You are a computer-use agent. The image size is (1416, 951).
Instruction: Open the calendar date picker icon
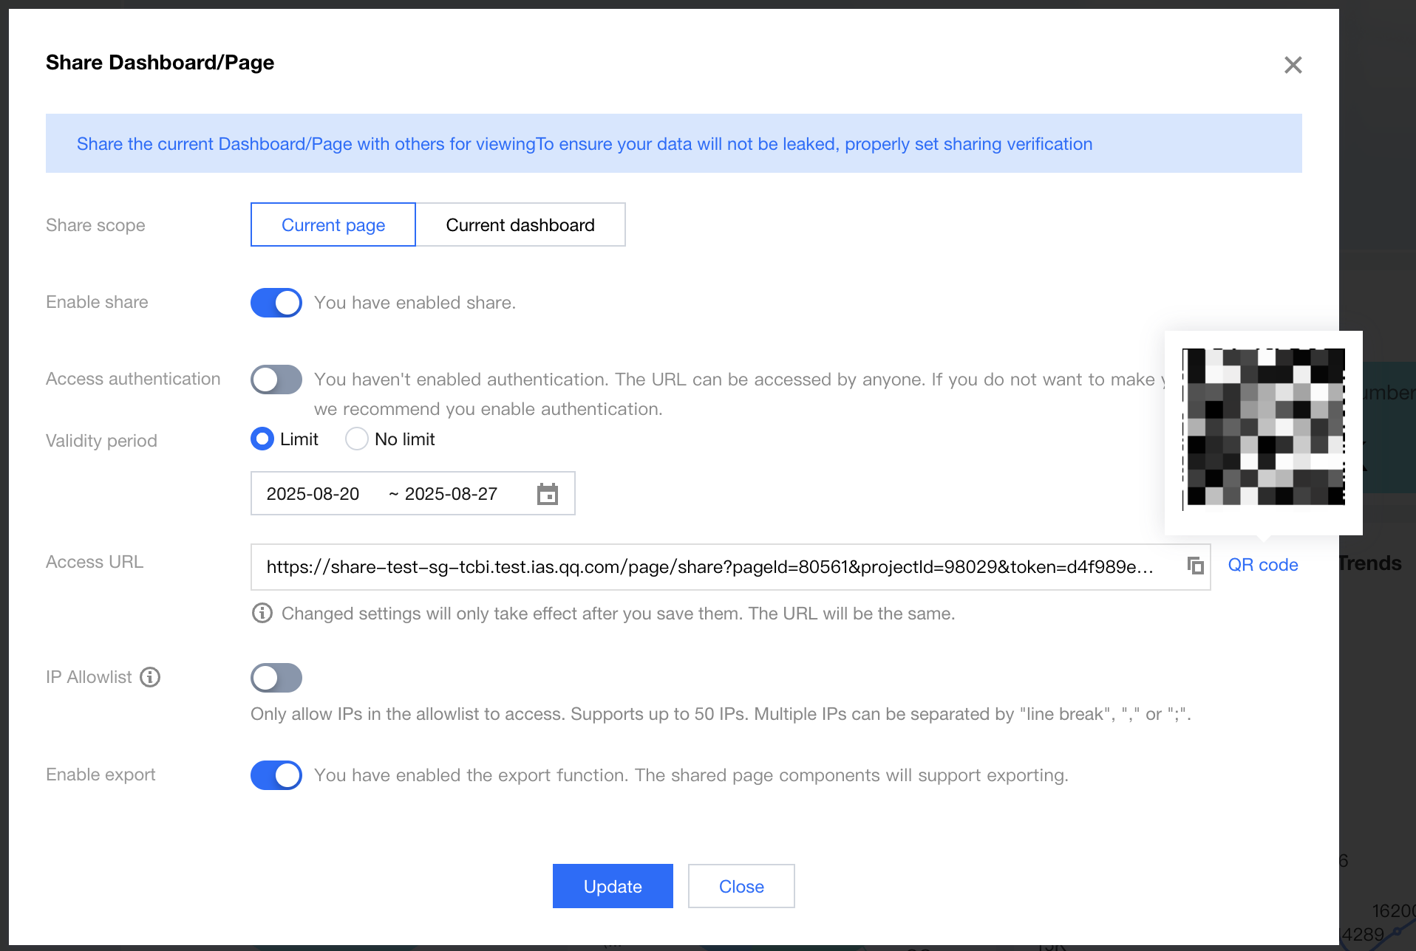pyautogui.click(x=547, y=494)
